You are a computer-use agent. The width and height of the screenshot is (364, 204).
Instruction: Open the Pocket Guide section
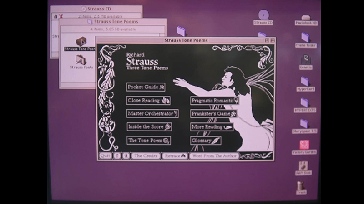(146, 87)
